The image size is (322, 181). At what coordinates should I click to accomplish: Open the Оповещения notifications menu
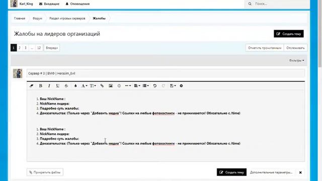click(x=77, y=4)
